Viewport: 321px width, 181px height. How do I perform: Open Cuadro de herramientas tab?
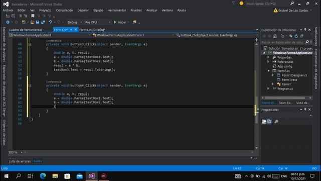(26, 30)
